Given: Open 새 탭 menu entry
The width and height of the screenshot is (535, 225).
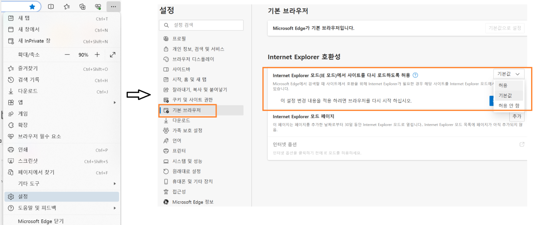Looking at the screenshot, I should tap(62, 18).
